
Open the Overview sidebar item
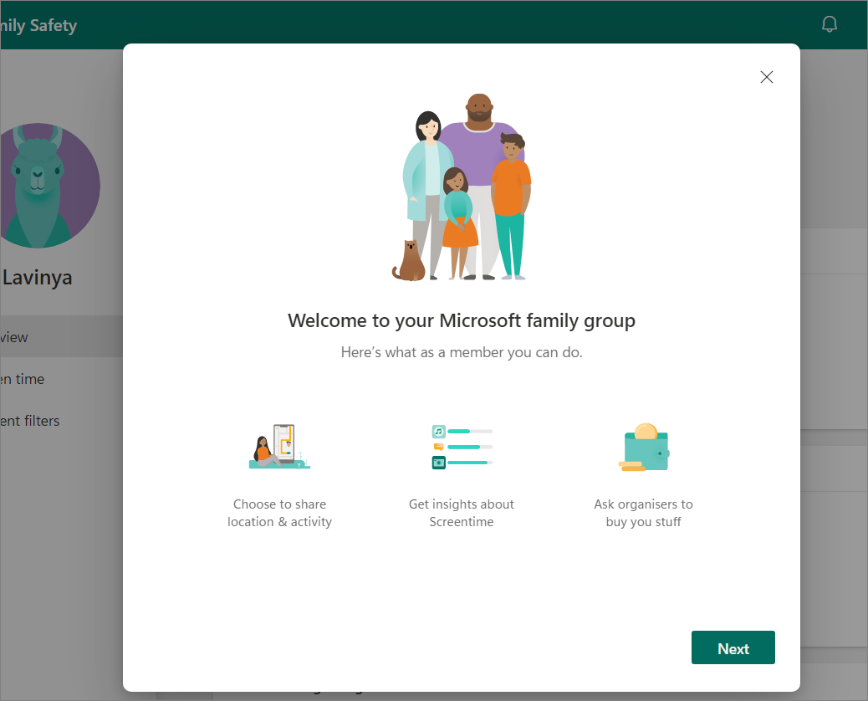tap(61, 336)
